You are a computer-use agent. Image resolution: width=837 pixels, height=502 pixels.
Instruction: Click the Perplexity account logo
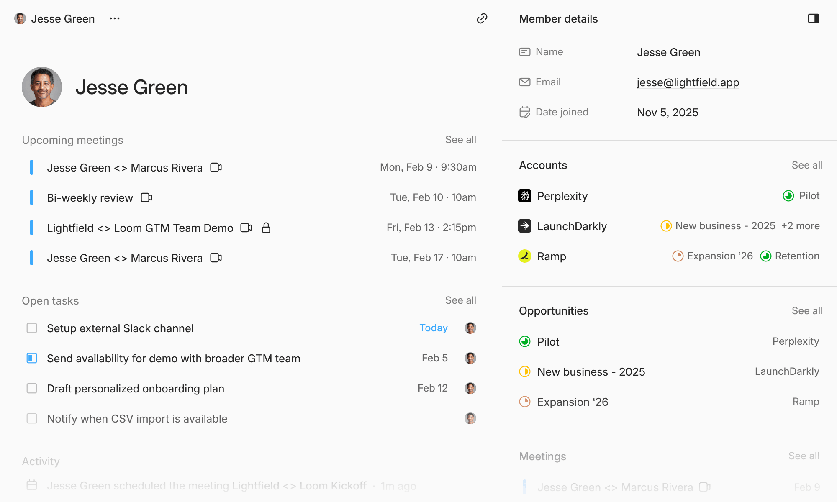coord(525,196)
